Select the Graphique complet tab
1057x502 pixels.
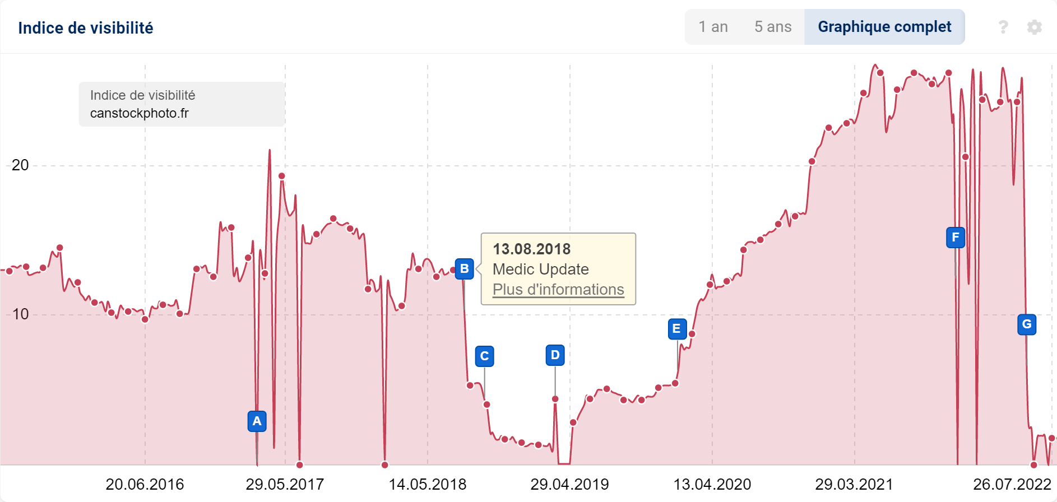pos(884,27)
